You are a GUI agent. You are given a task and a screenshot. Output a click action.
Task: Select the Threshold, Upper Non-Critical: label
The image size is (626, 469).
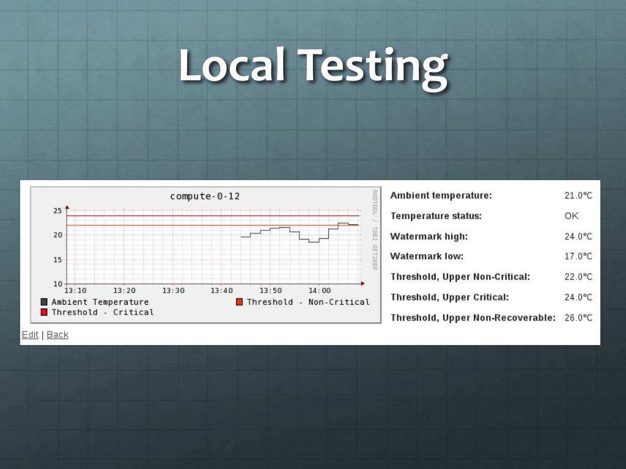460,277
